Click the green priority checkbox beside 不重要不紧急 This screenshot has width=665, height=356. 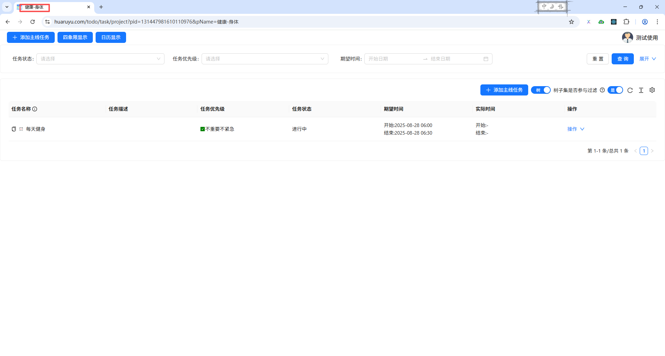(203, 129)
